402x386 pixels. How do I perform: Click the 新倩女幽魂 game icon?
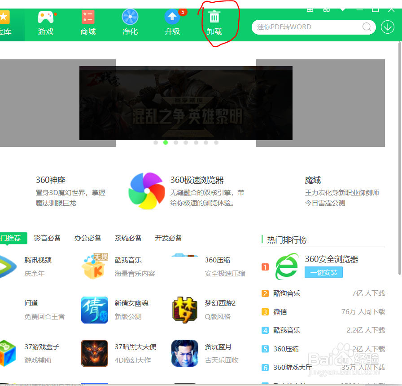pos(95,310)
